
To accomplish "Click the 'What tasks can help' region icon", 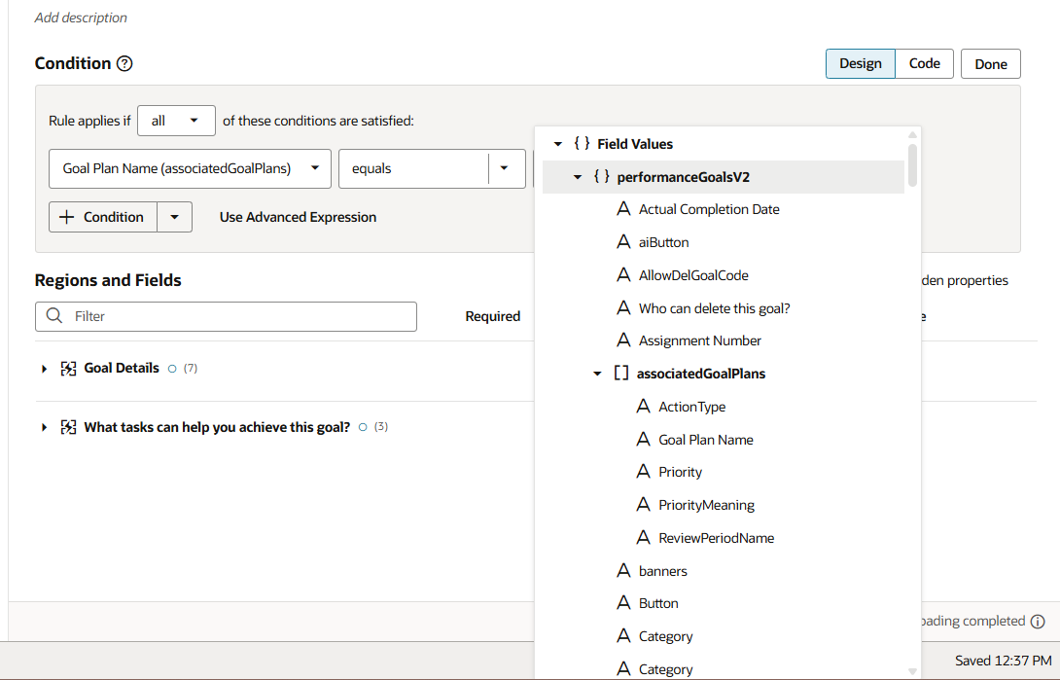I will pos(68,427).
